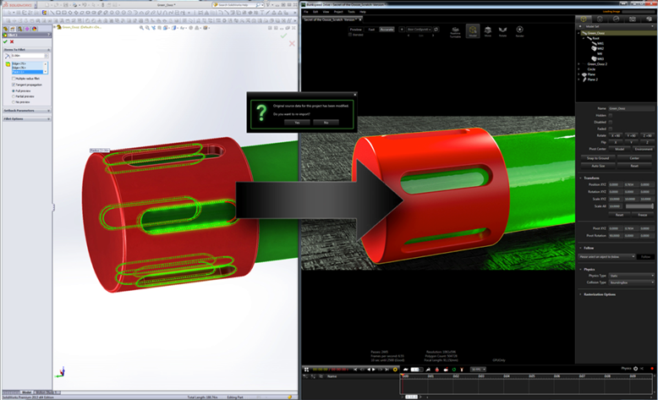This screenshot has height=400, width=658.
Task: Click Yes in the re-import dialog
Action: click(296, 123)
